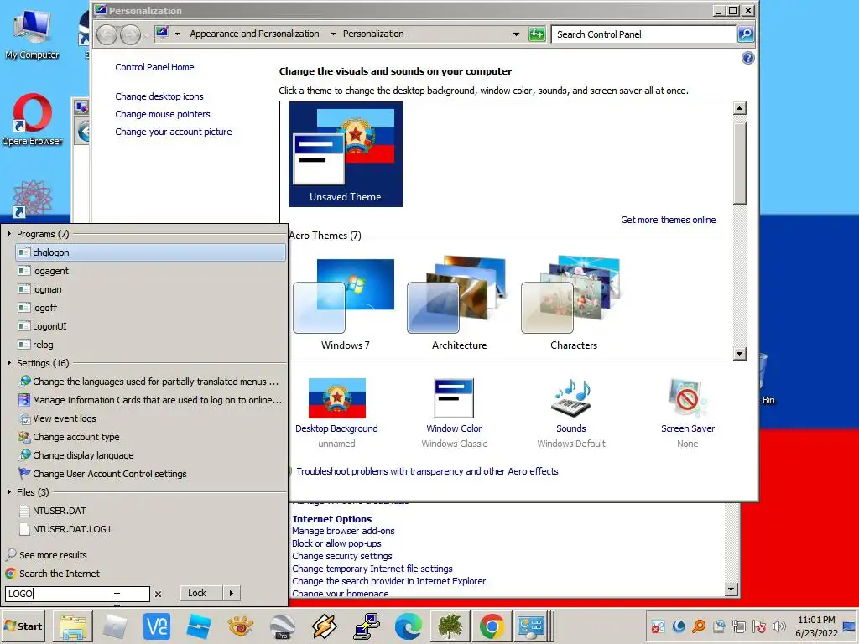Click the Forward navigation arrow
Viewport: 859px width, 644px height.
coord(130,34)
